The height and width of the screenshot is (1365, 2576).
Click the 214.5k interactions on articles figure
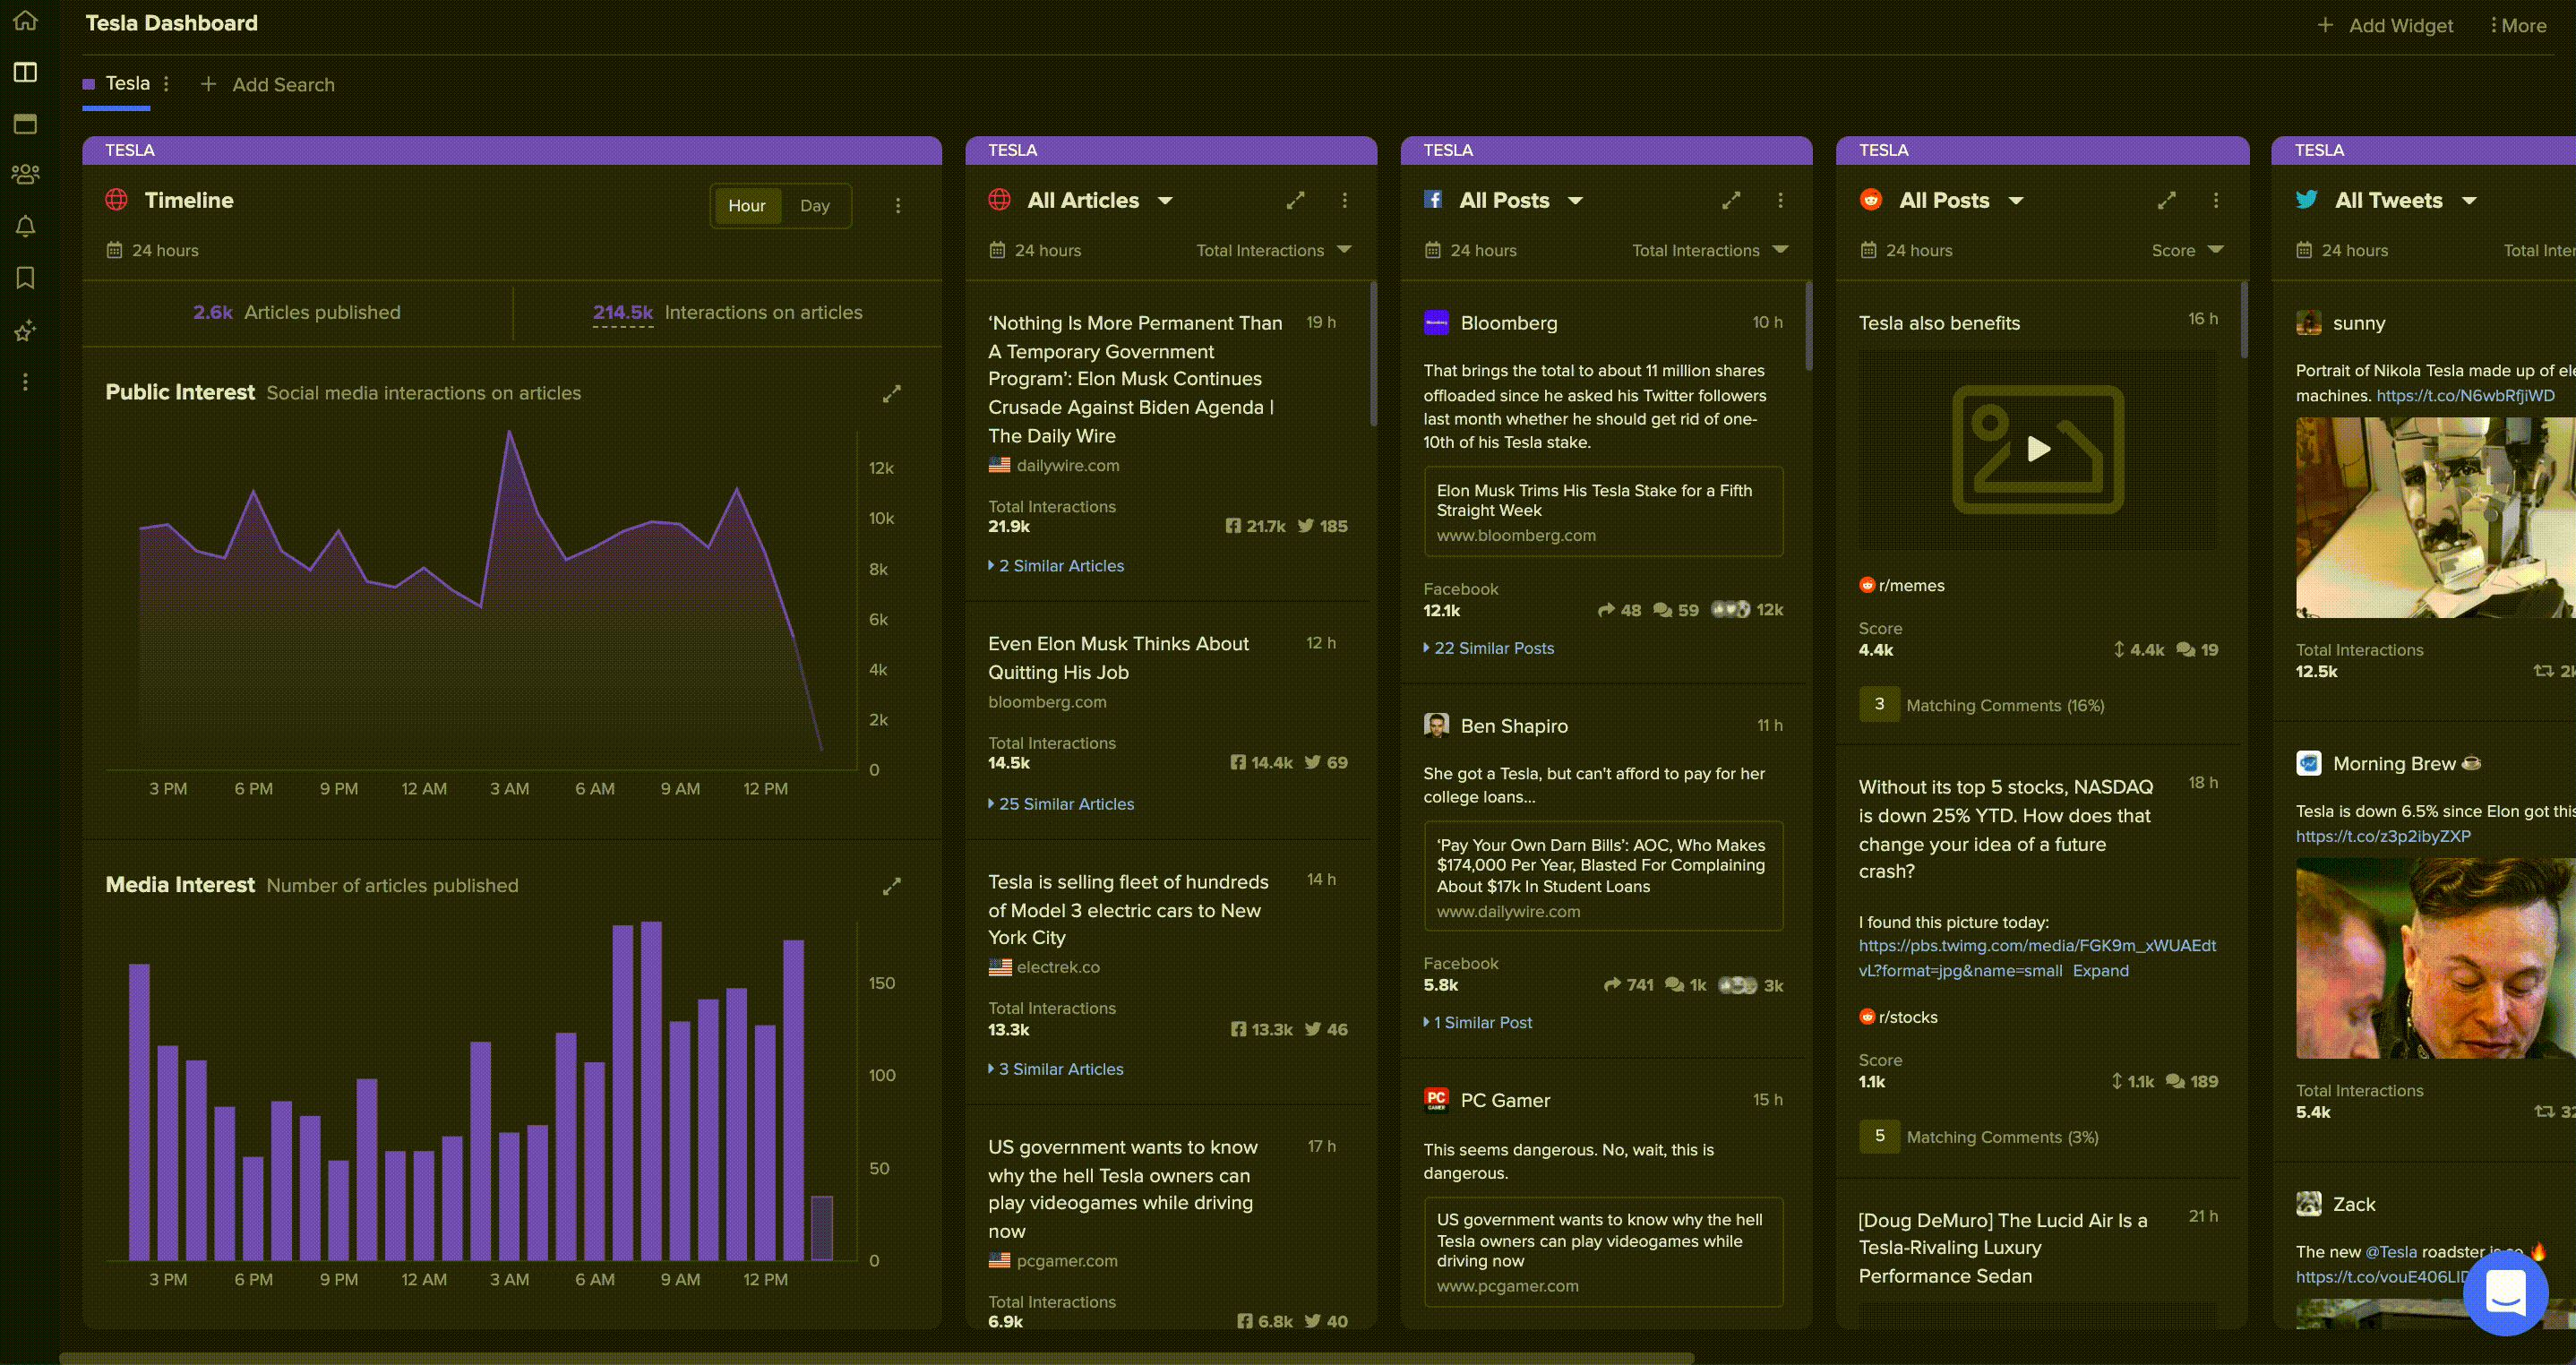622,313
